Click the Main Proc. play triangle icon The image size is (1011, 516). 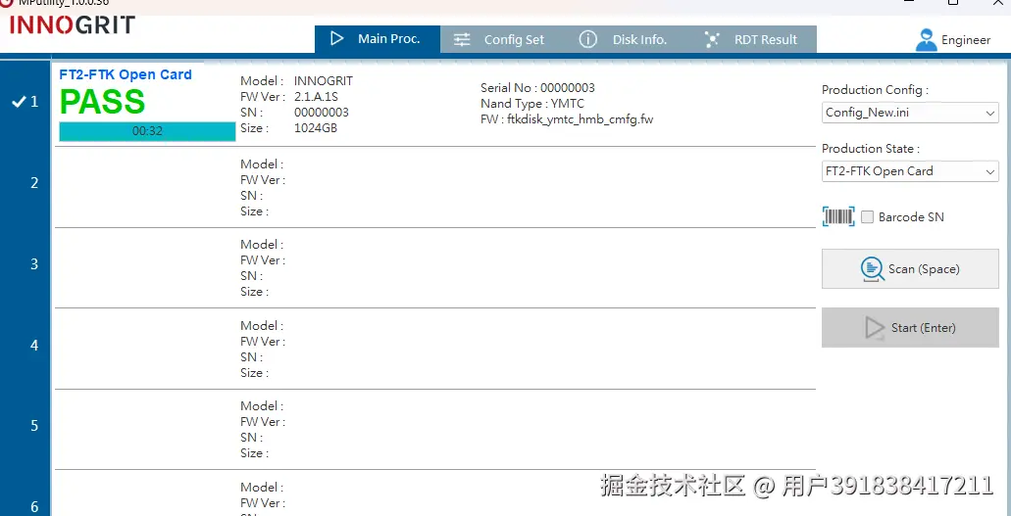pos(336,38)
